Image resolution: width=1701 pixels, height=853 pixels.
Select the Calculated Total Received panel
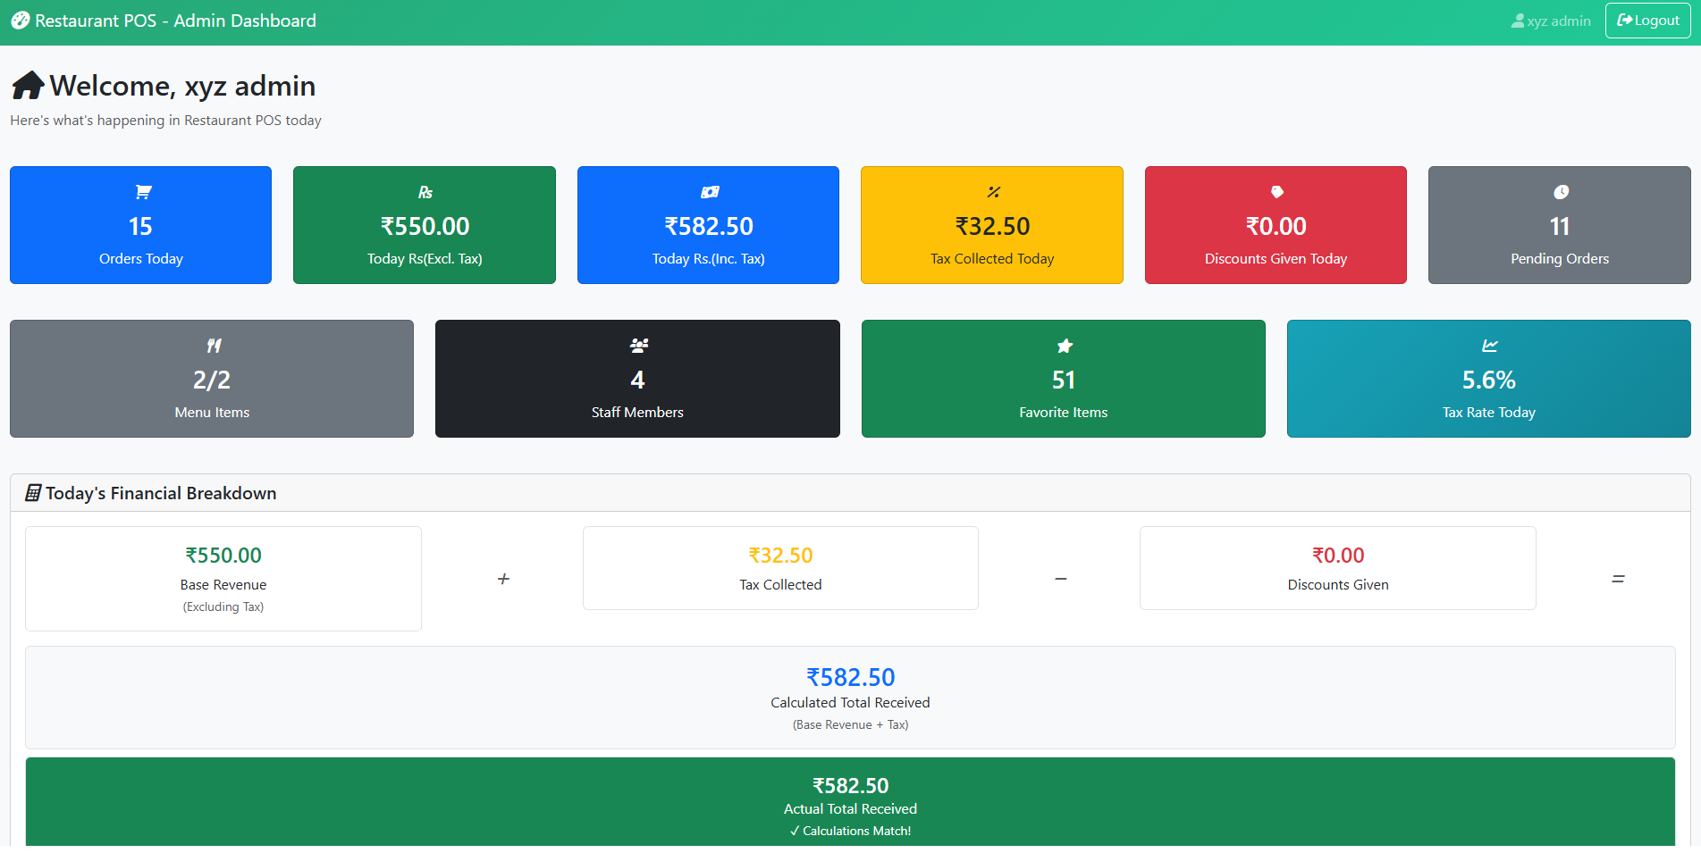(850, 698)
